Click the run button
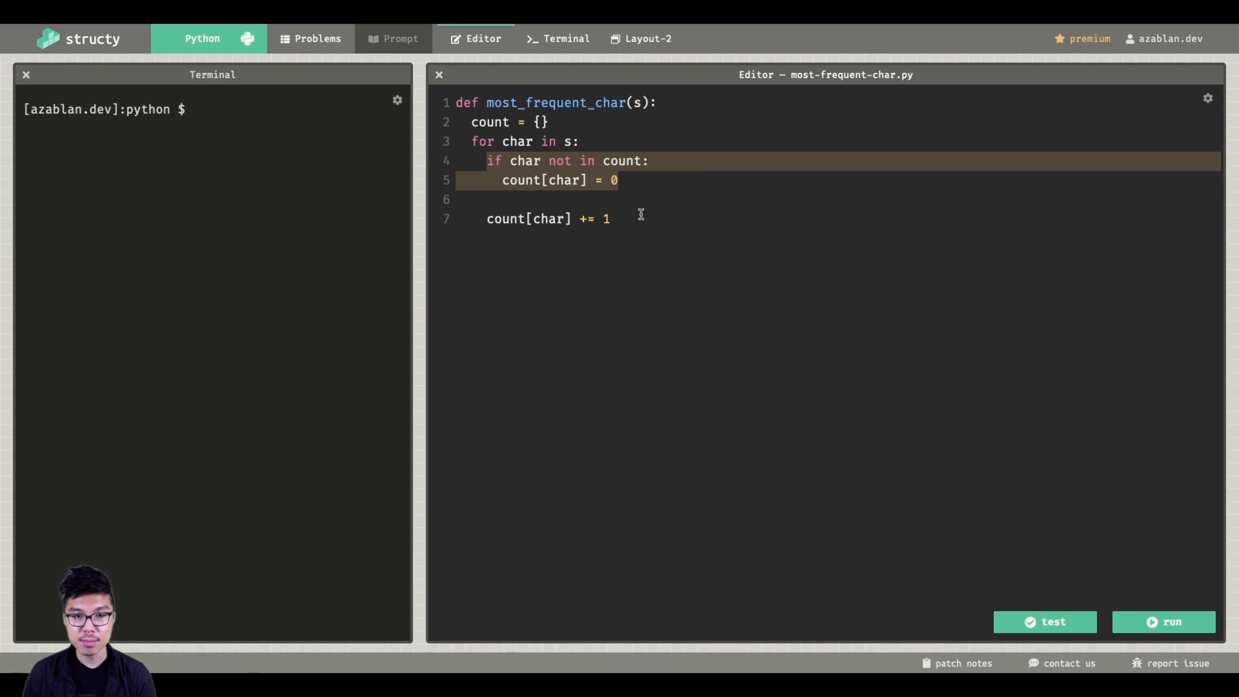Image resolution: width=1239 pixels, height=697 pixels. point(1164,622)
